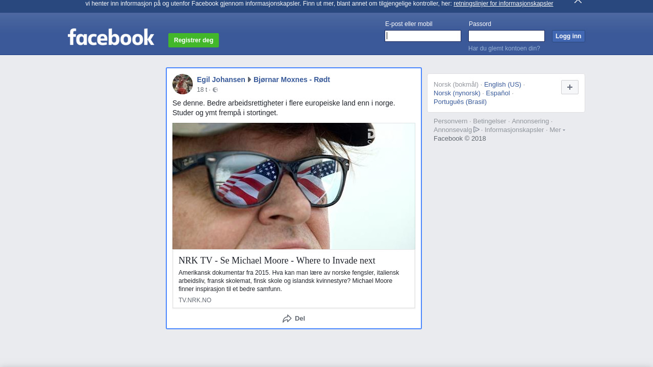Open the Personvern footer link
This screenshot has height=367, width=653.
450,121
